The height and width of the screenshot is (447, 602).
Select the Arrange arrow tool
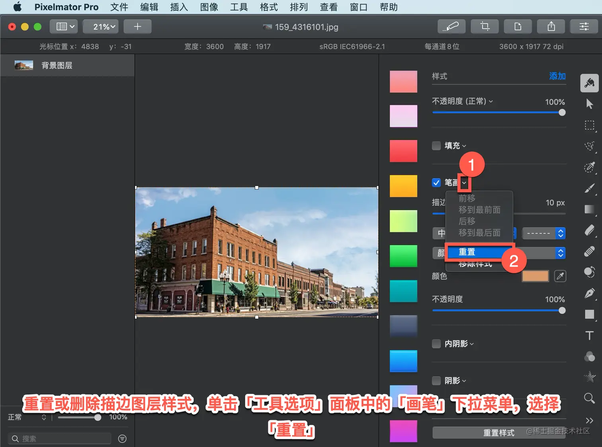(x=589, y=104)
